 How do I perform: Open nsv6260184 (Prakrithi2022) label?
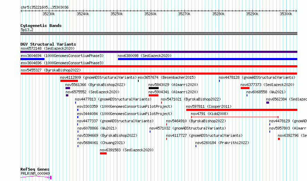pos(222,143)
